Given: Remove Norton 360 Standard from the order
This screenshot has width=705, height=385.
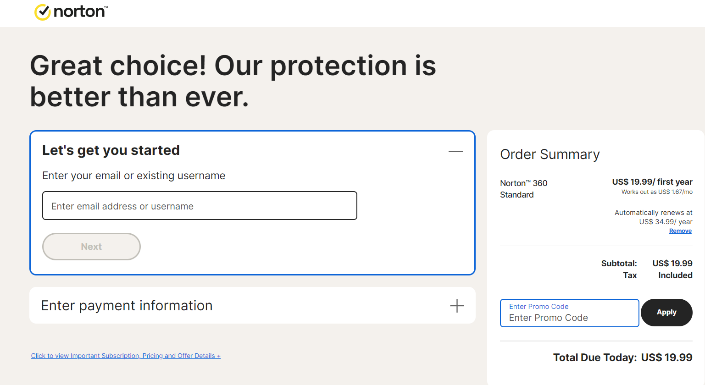Looking at the screenshot, I should pos(680,231).
